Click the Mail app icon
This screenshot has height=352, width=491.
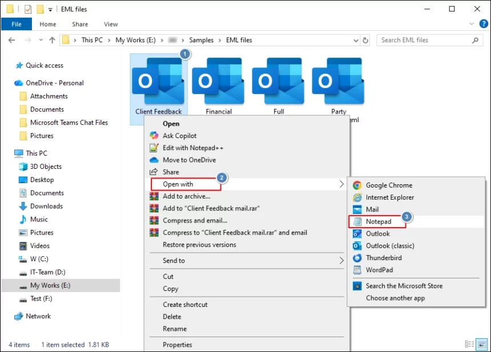(x=357, y=209)
